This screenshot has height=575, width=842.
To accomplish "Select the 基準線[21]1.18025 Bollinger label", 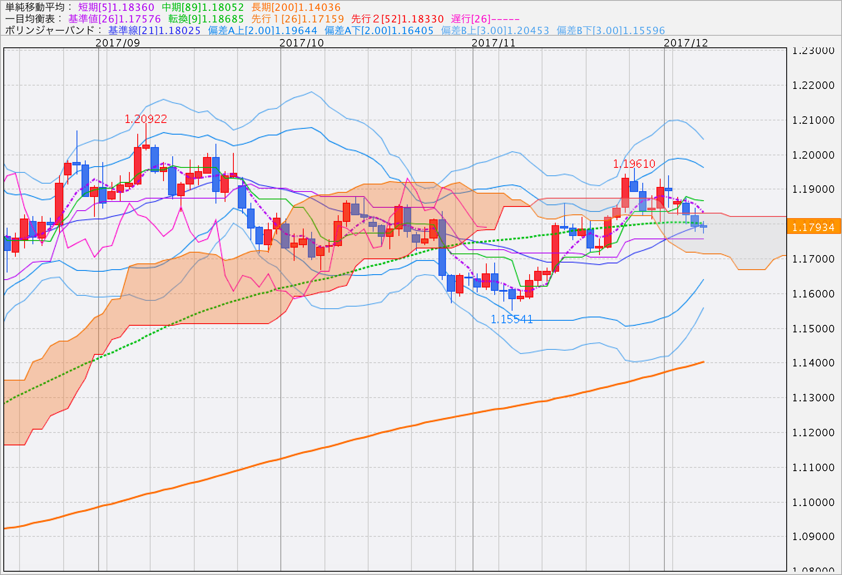I will tap(154, 30).
